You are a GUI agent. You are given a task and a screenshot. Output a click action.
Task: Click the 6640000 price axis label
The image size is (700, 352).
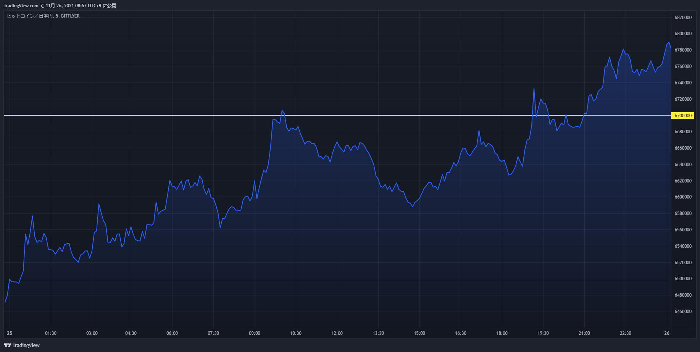(683, 165)
